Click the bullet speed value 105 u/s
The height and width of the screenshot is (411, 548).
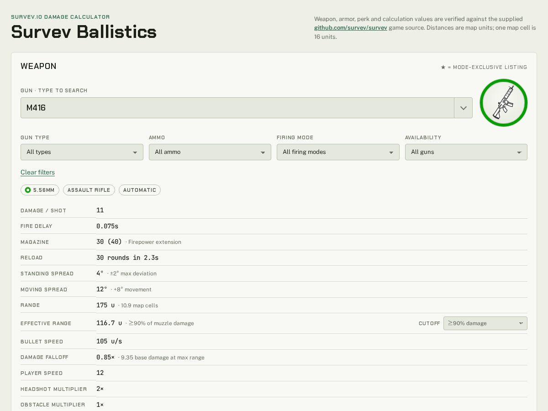click(109, 342)
